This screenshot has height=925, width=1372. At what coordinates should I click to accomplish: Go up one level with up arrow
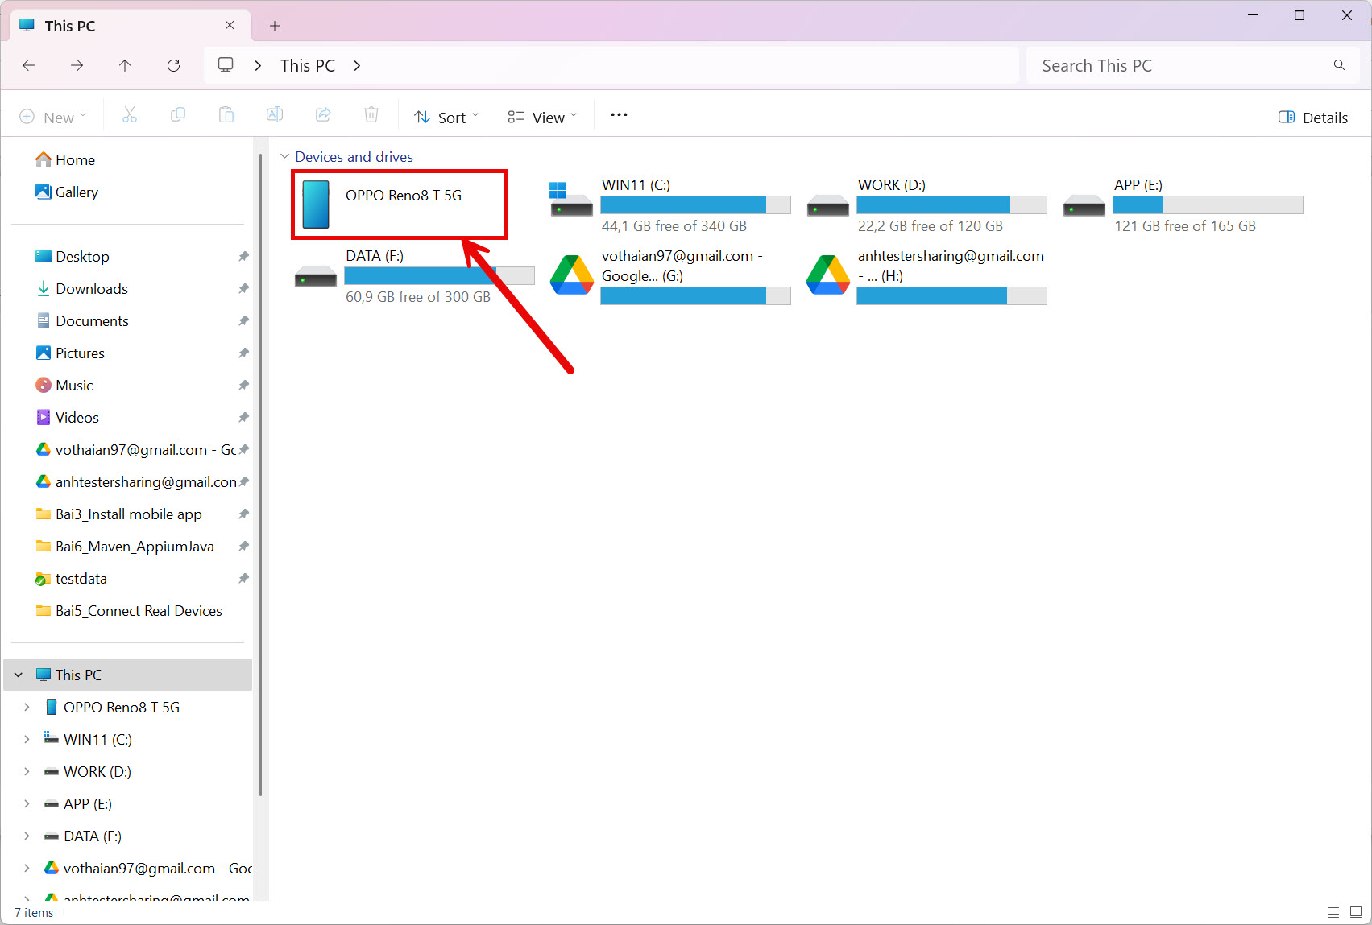pos(125,66)
